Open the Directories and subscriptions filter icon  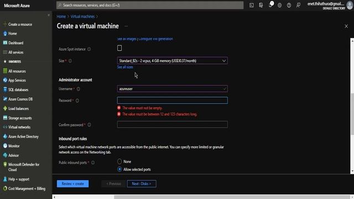(x=261, y=5)
